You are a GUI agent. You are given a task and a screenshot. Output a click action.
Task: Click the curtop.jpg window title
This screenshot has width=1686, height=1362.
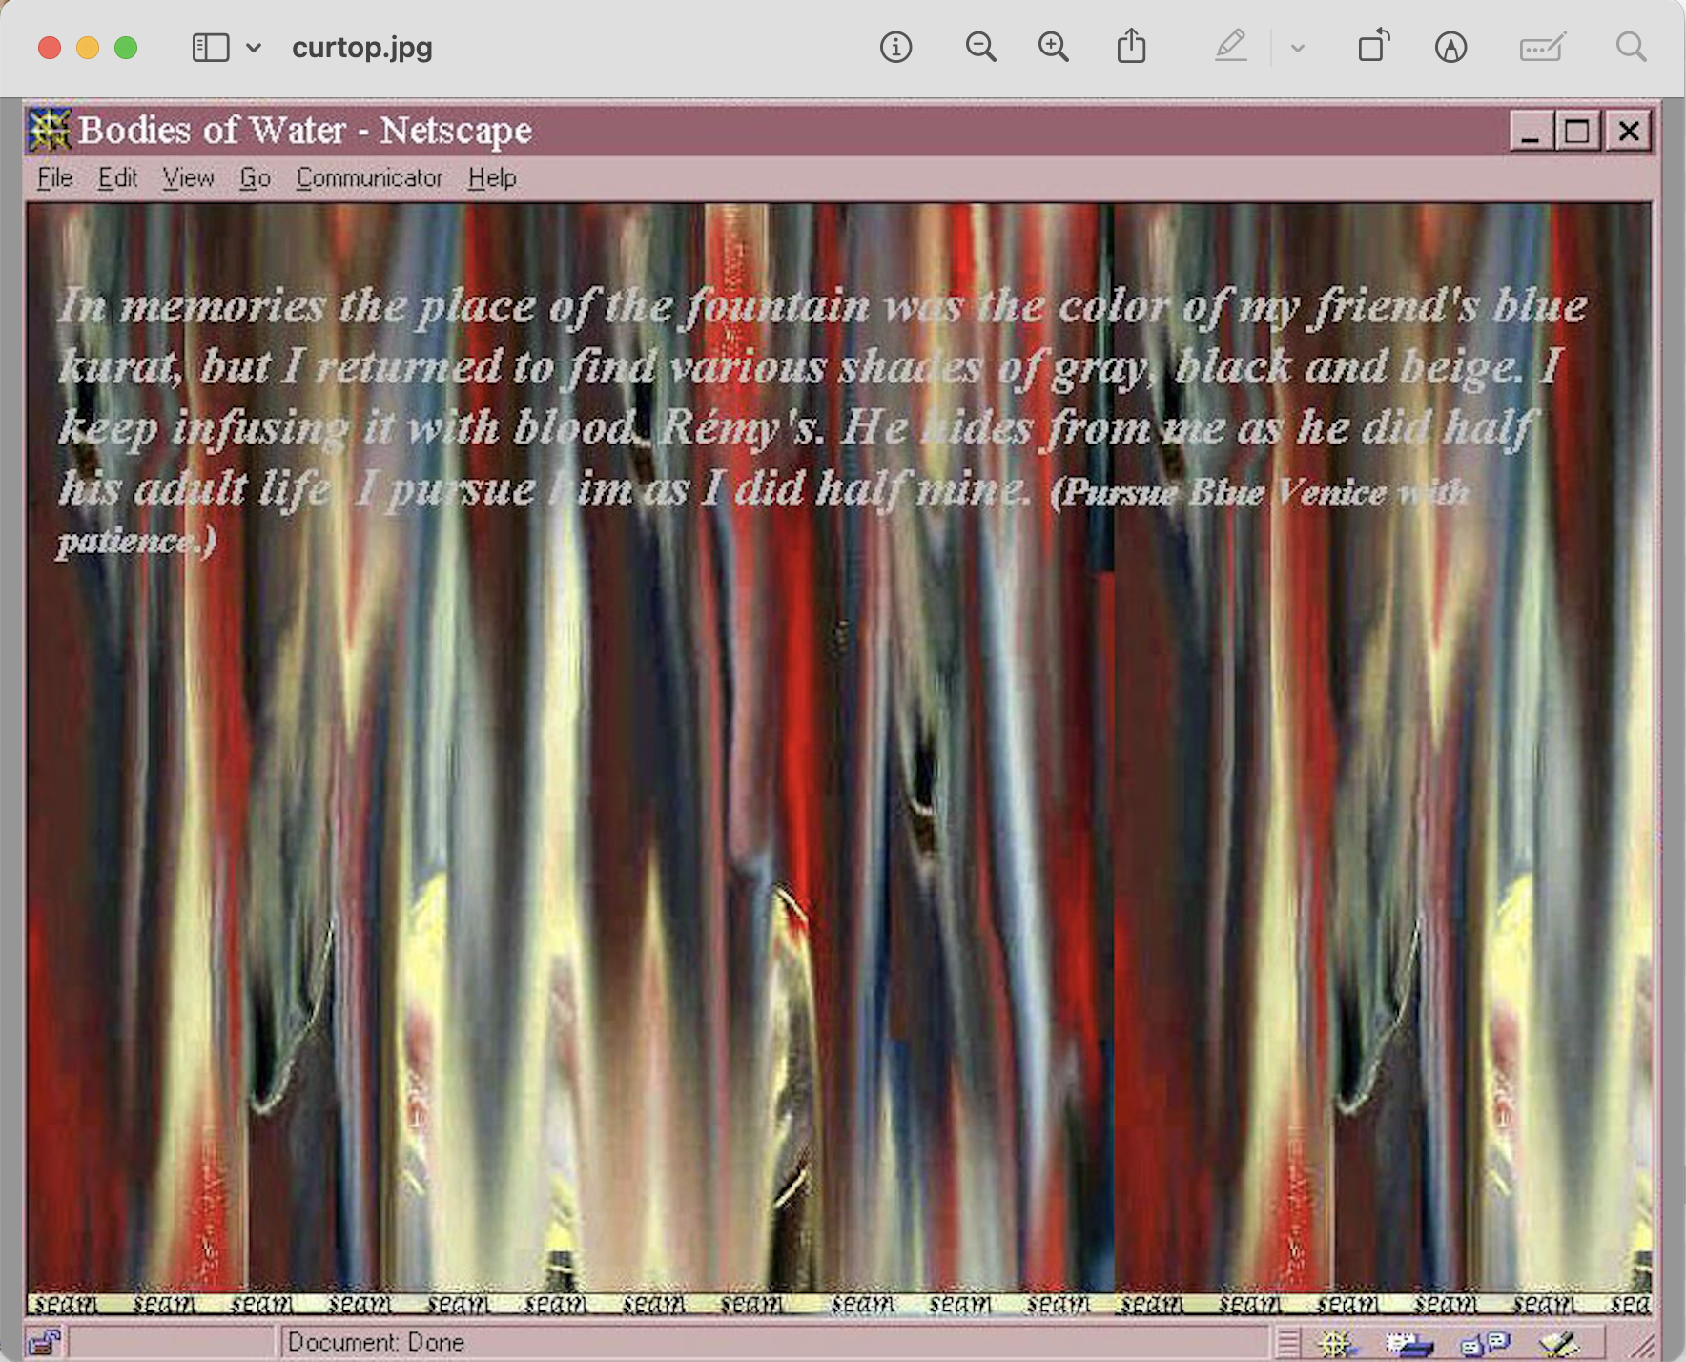coord(362,48)
